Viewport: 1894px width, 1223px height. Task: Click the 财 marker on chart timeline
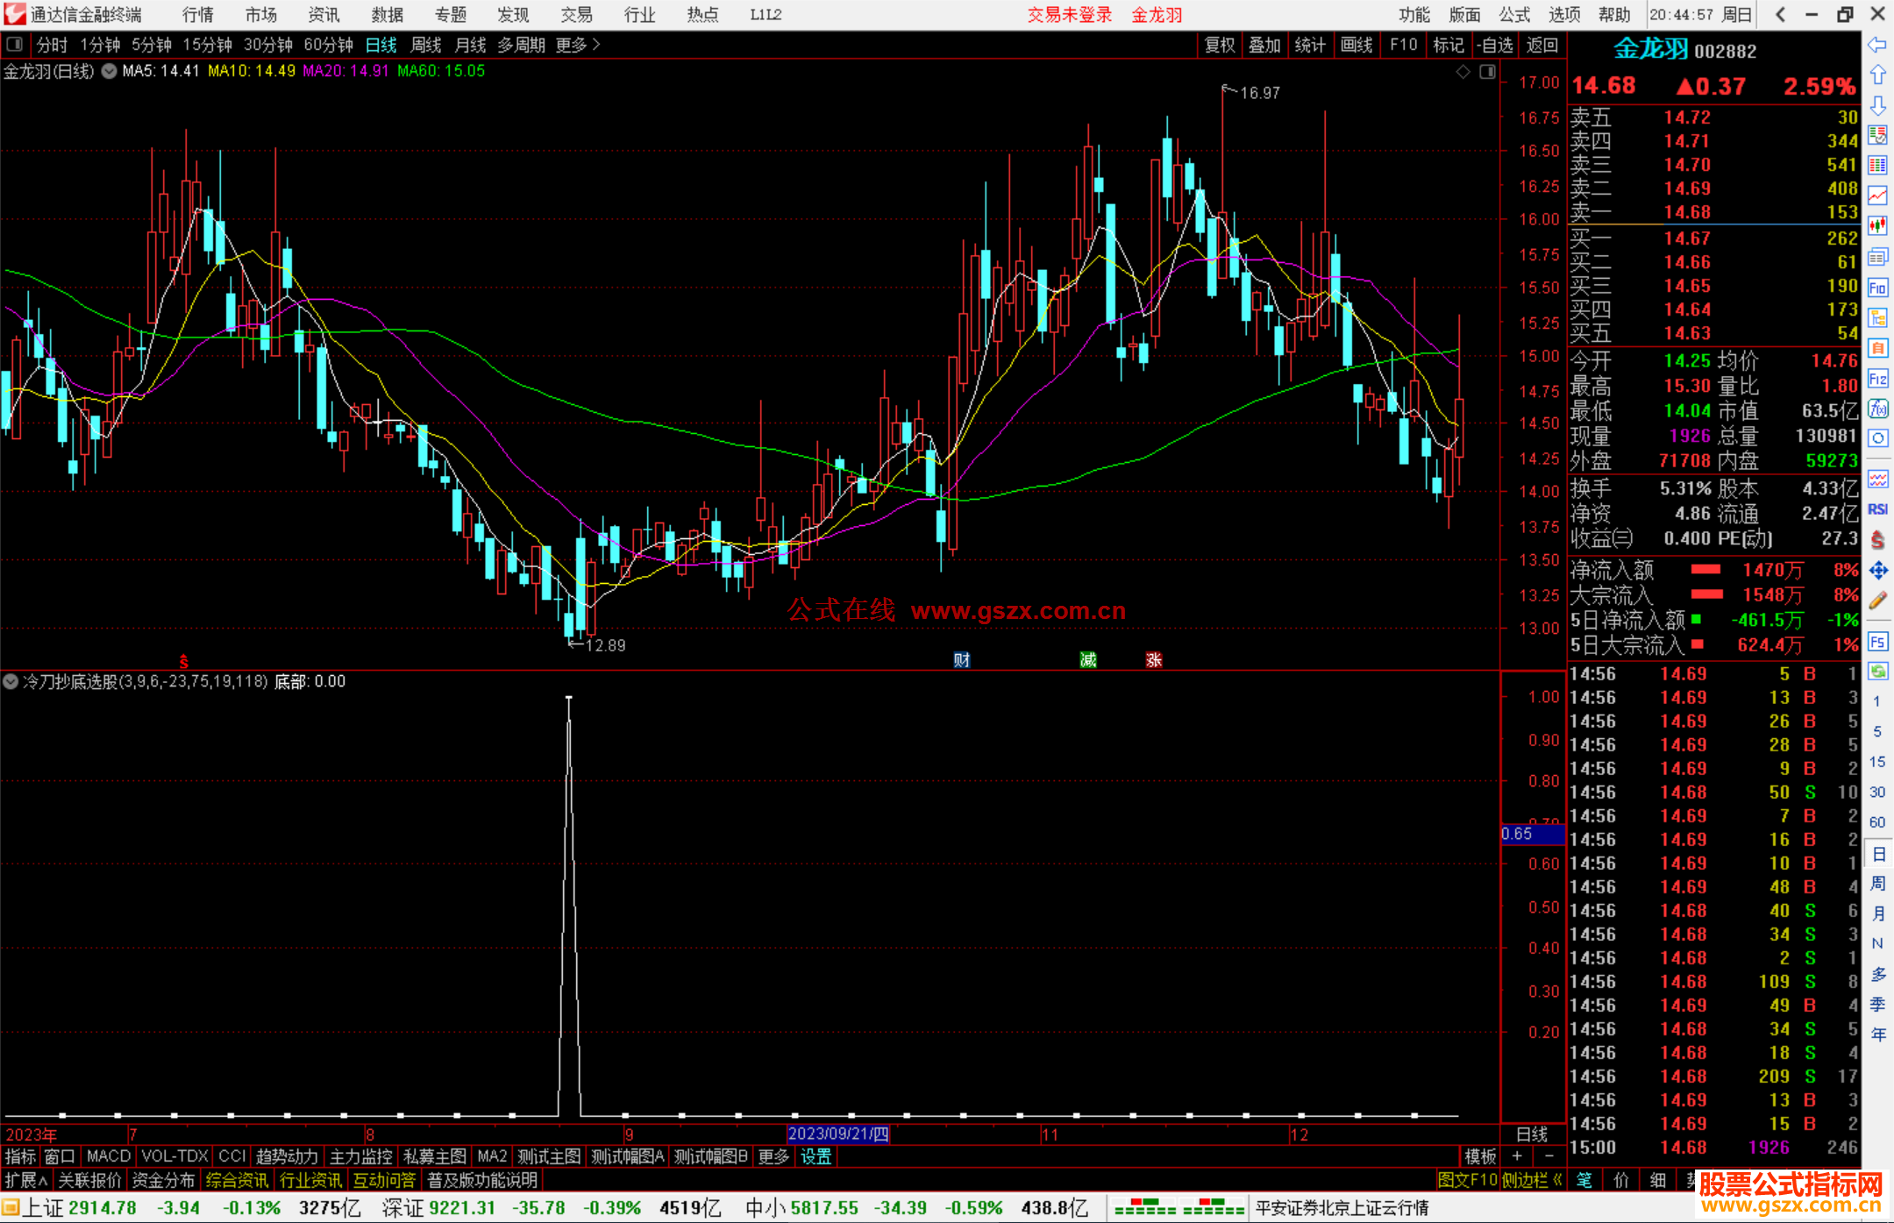point(962,660)
